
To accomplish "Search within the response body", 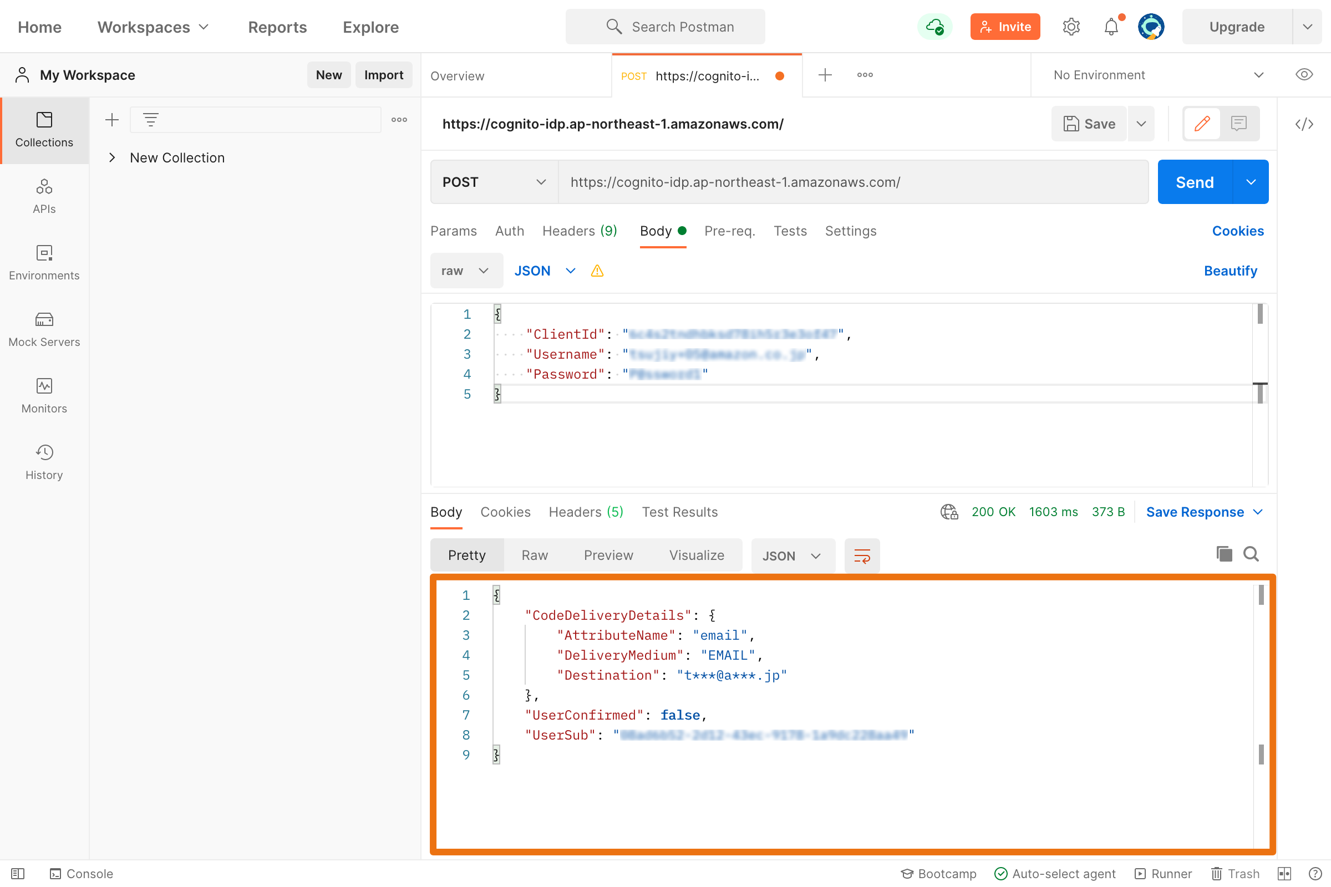I will coord(1251,554).
